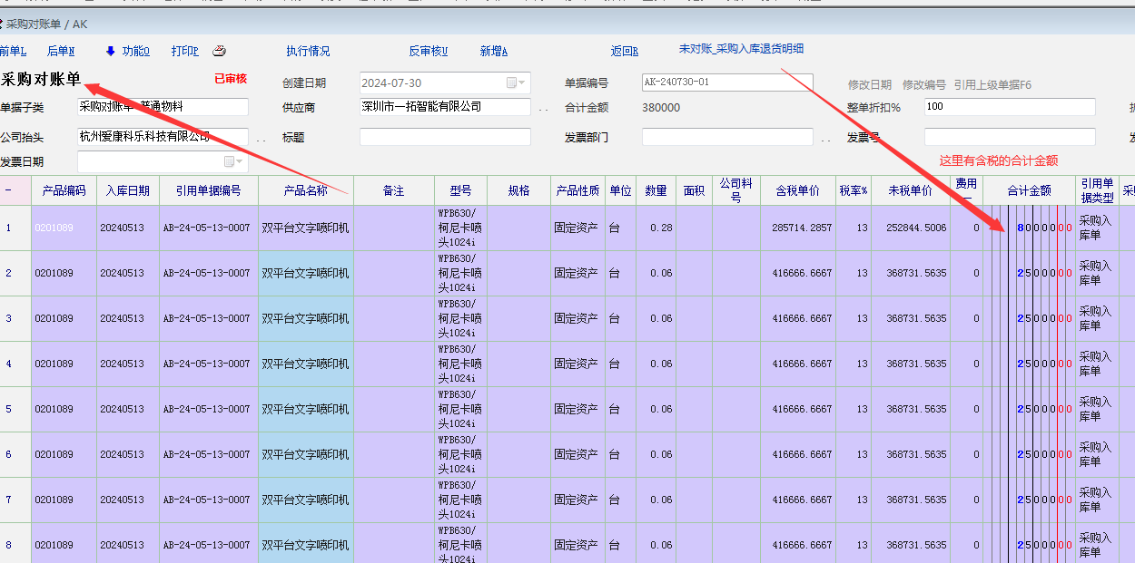Expand the 发票日期 dropdown arrow
Image resolution: width=1135 pixels, height=563 pixels.
pyautogui.click(x=241, y=162)
